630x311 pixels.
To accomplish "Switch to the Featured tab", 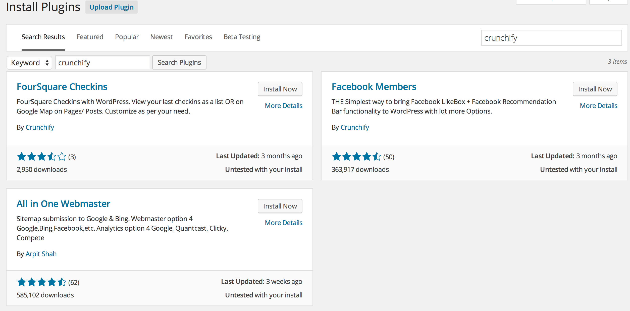I will [90, 37].
